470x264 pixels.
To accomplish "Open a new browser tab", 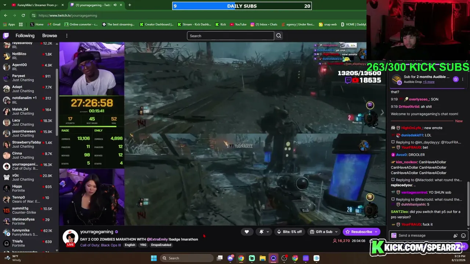I will tap(130, 5).
